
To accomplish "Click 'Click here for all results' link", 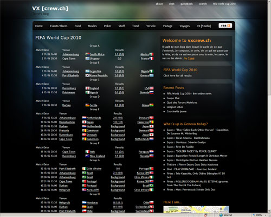I will tap(177, 75).
